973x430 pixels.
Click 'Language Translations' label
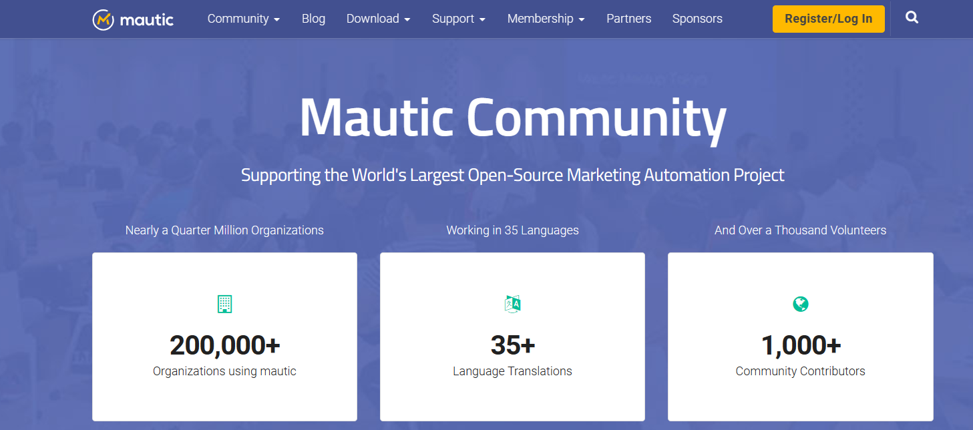512,371
